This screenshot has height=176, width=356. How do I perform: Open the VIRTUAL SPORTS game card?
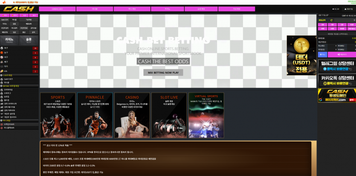206,115
